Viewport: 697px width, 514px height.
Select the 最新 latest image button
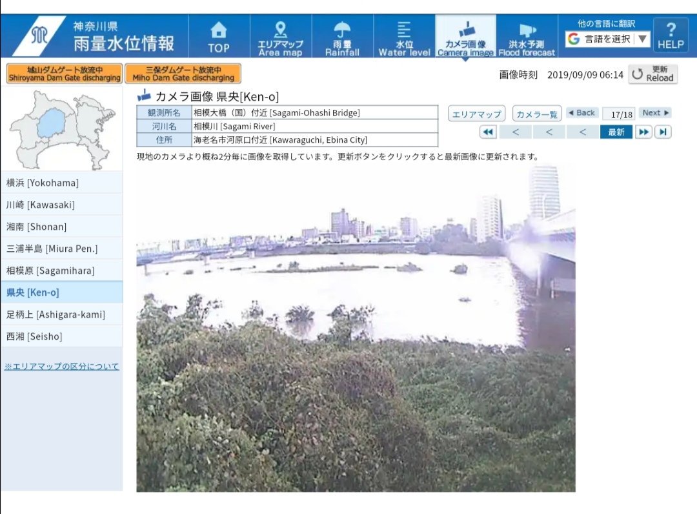coord(616,132)
